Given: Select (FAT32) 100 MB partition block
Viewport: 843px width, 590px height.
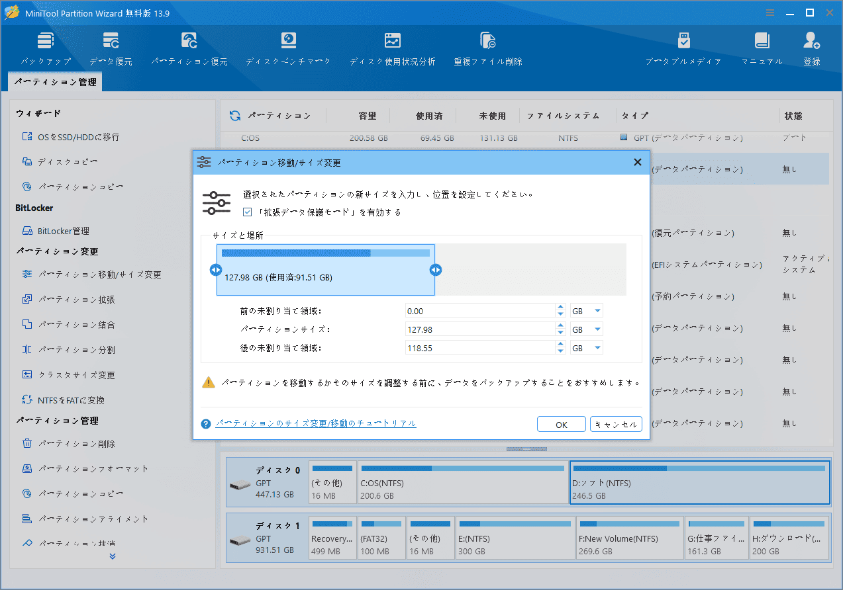Looking at the screenshot, I should [x=382, y=538].
